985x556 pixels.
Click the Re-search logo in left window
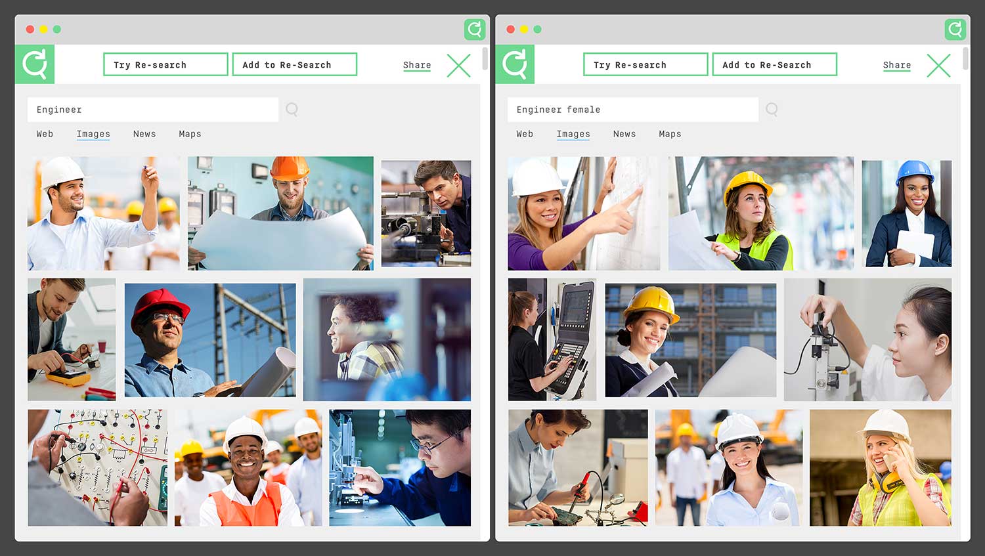pyautogui.click(x=35, y=64)
